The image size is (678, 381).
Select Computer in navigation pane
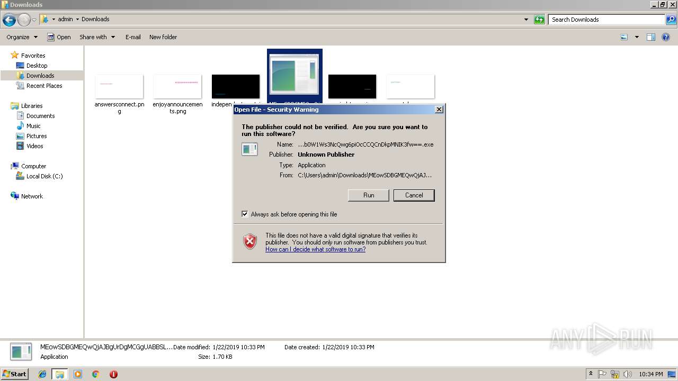[33, 166]
